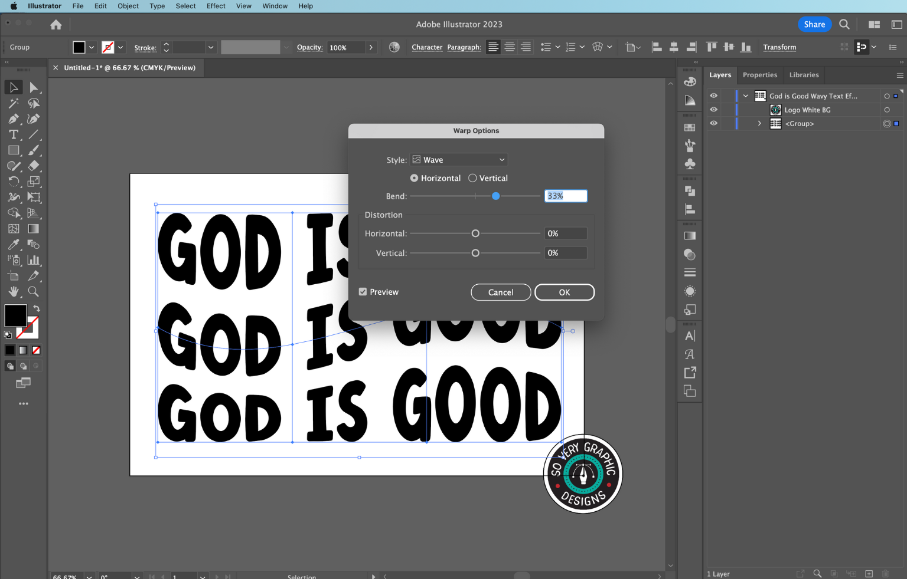
Task: Click the Horizontal distortion slider handle
Action: pos(475,233)
